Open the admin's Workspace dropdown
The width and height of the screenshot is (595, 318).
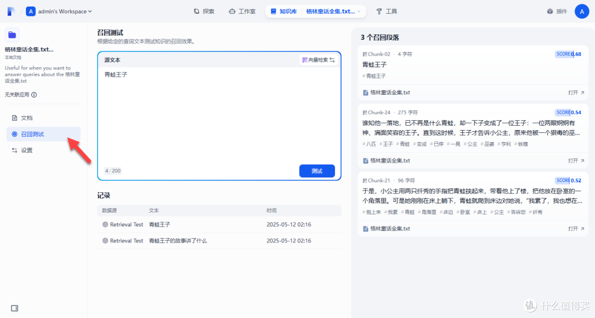tap(65, 12)
